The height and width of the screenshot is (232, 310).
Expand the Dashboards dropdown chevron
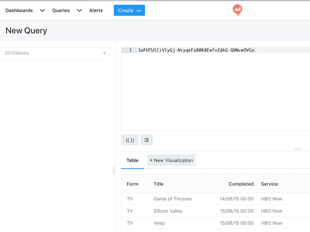tap(42, 11)
